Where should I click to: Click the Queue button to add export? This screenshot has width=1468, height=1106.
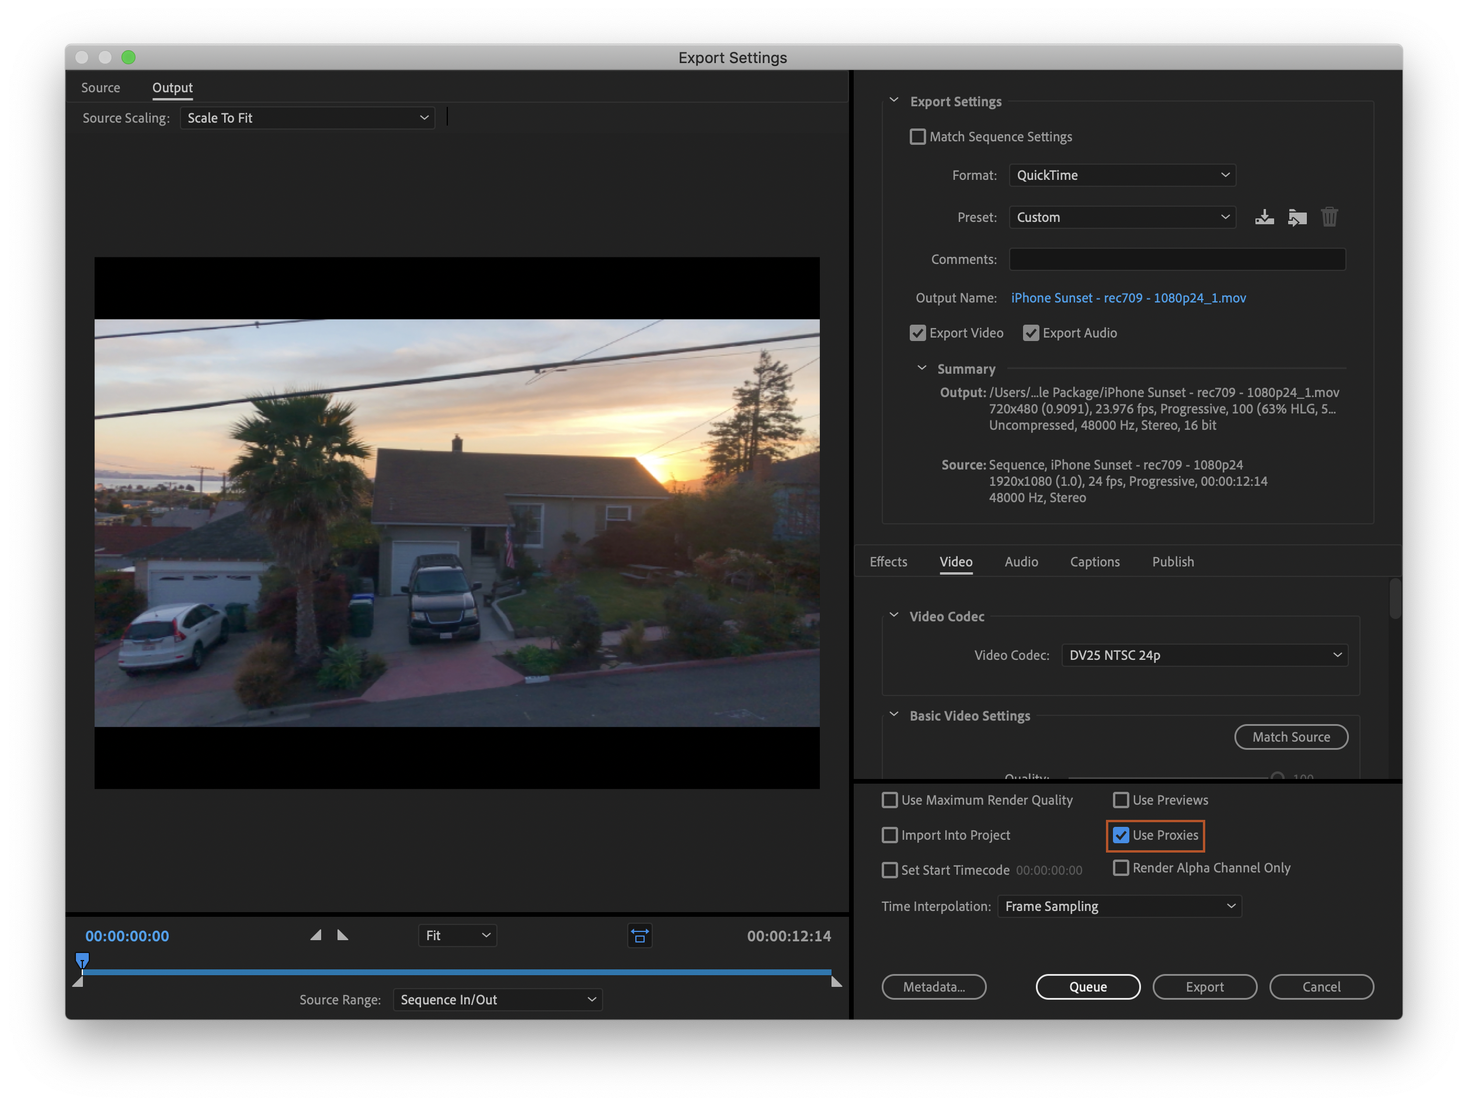(x=1086, y=987)
